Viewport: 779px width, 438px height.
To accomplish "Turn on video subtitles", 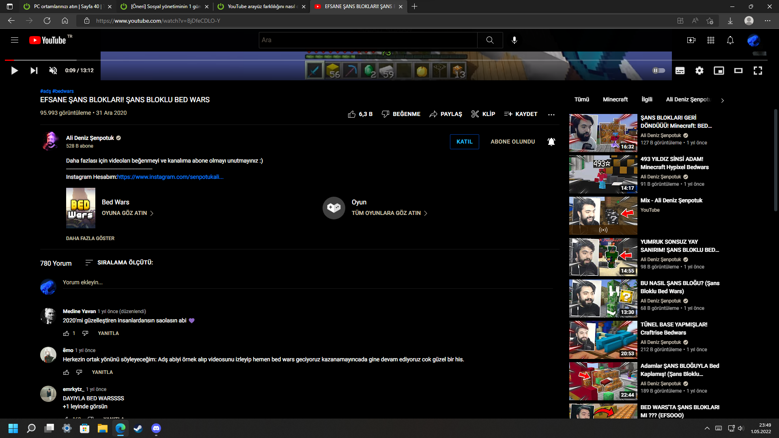I will (x=680, y=71).
